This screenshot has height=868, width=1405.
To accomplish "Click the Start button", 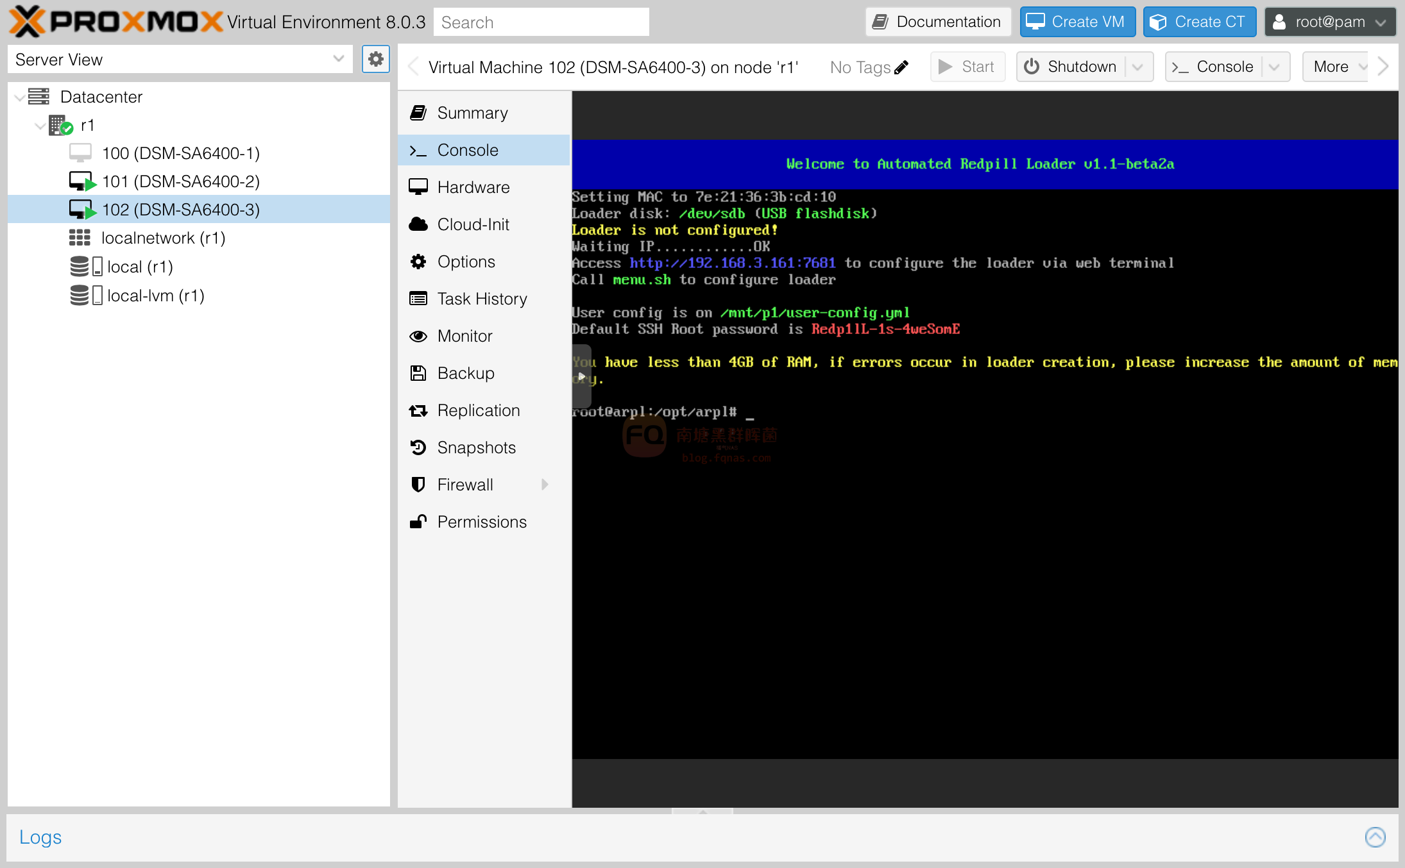I will pyautogui.click(x=964, y=66).
